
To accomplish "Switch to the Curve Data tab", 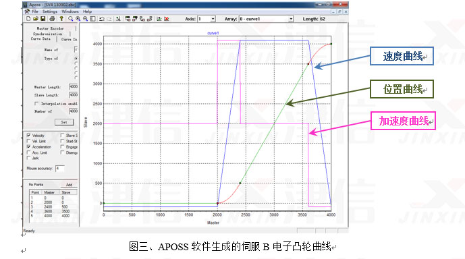I will pyautogui.click(x=40, y=39).
